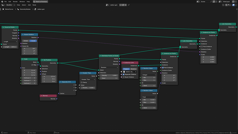Uncheck Pick Instance in lower Instance on Points
Viewport: 238px width, 134px height.
tap(163, 68)
